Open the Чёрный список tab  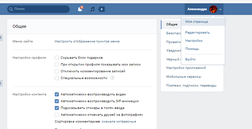click(x=173, y=59)
